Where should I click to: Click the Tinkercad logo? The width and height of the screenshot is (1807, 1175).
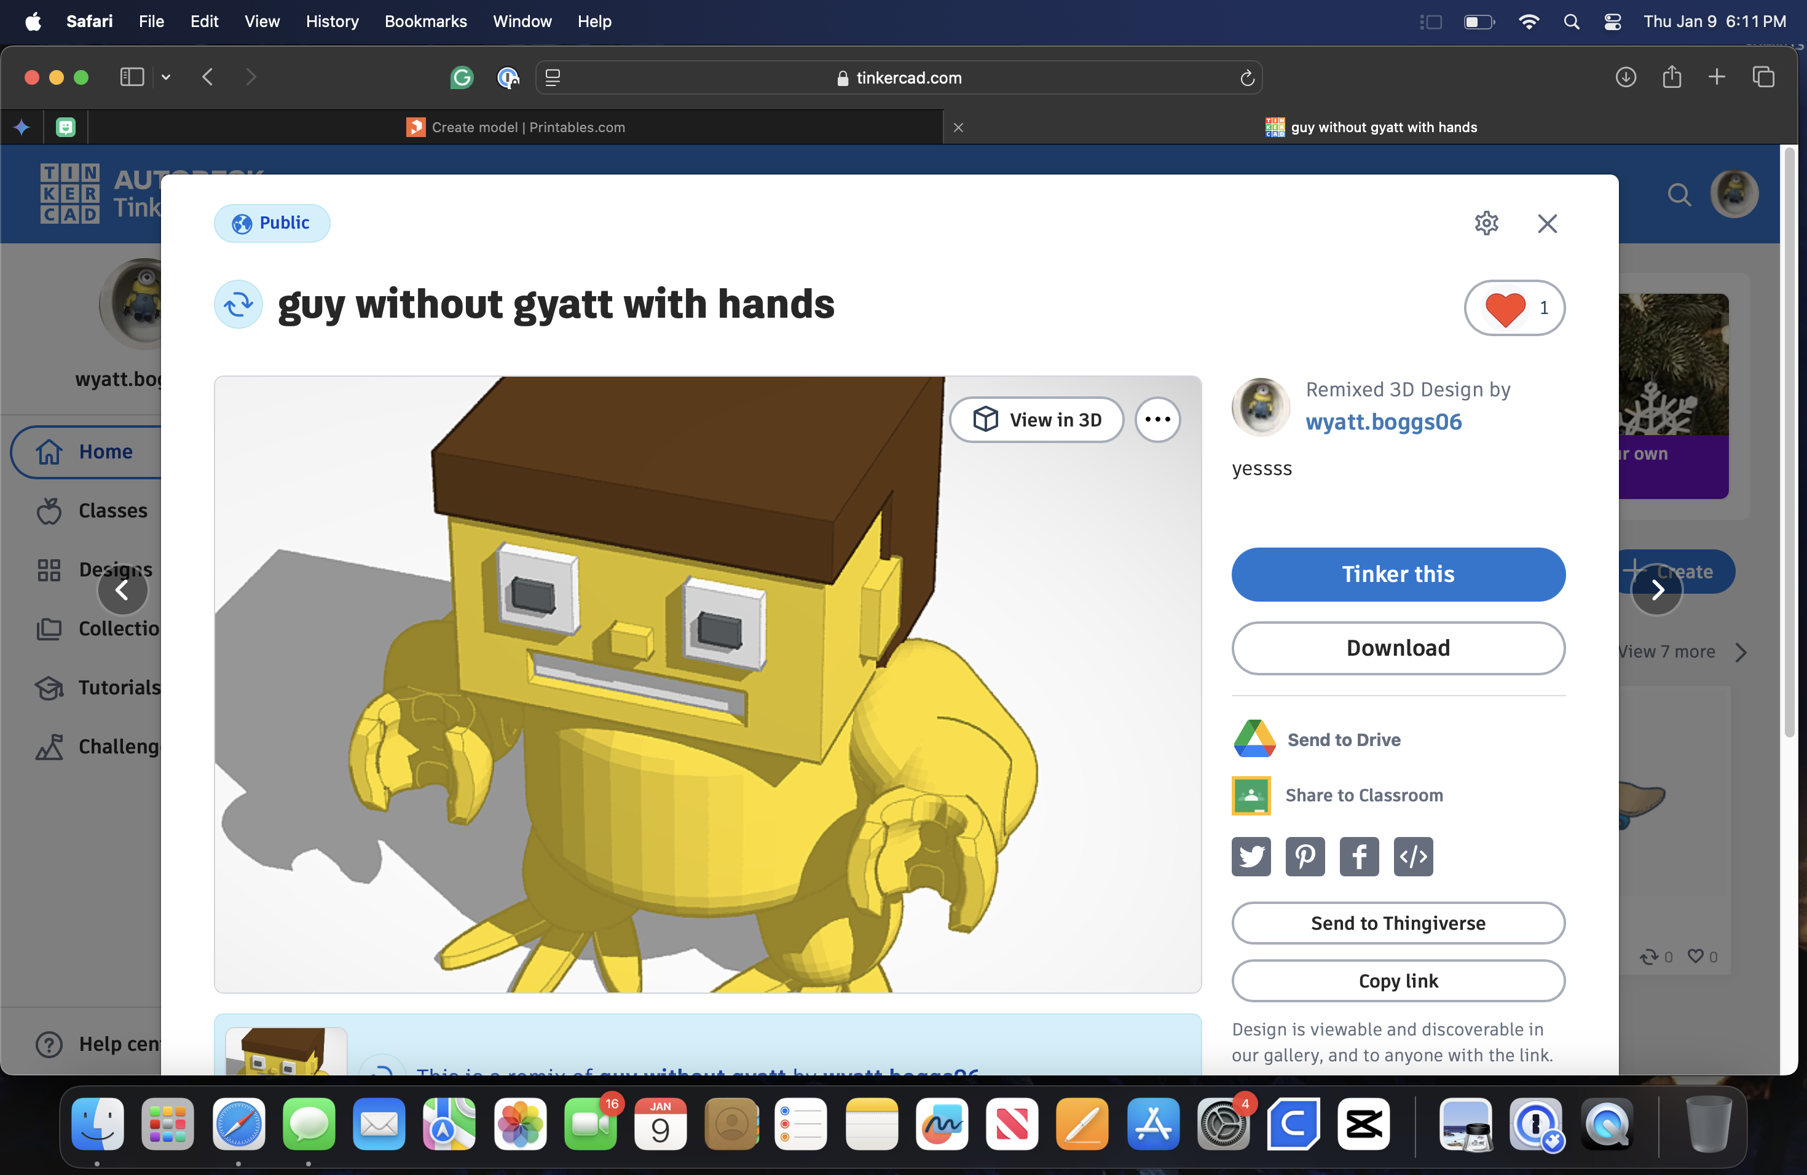pos(69,194)
